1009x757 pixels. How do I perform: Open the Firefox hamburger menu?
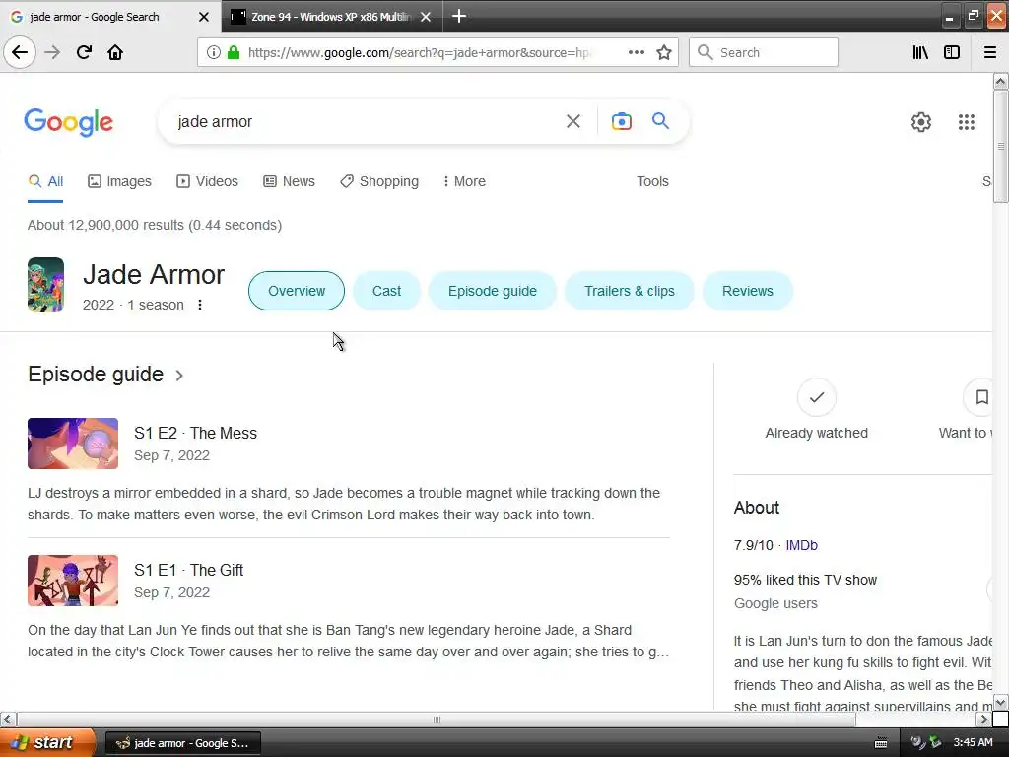coord(989,52)
